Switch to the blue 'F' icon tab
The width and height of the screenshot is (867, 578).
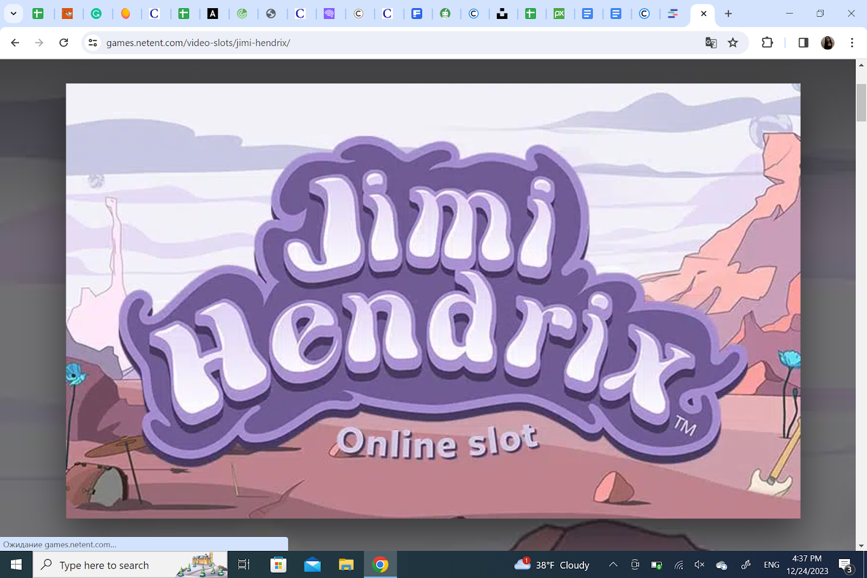coord(417,14)
